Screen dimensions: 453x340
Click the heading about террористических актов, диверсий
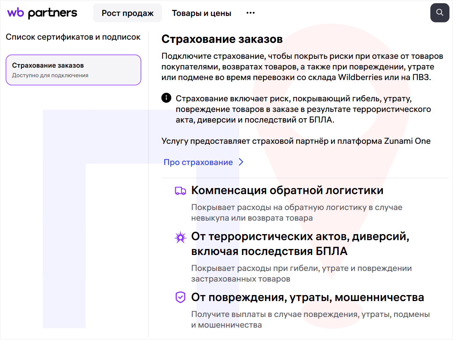[300, 244]
